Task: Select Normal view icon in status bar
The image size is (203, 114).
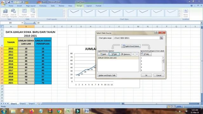Action: pos(169,106)
